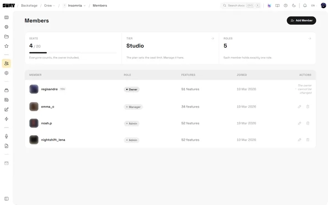
Task: Open the Roles card arrow
Action: point(310,38)
